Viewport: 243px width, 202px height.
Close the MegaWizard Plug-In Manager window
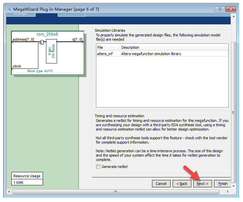click(x=231, y=9)
